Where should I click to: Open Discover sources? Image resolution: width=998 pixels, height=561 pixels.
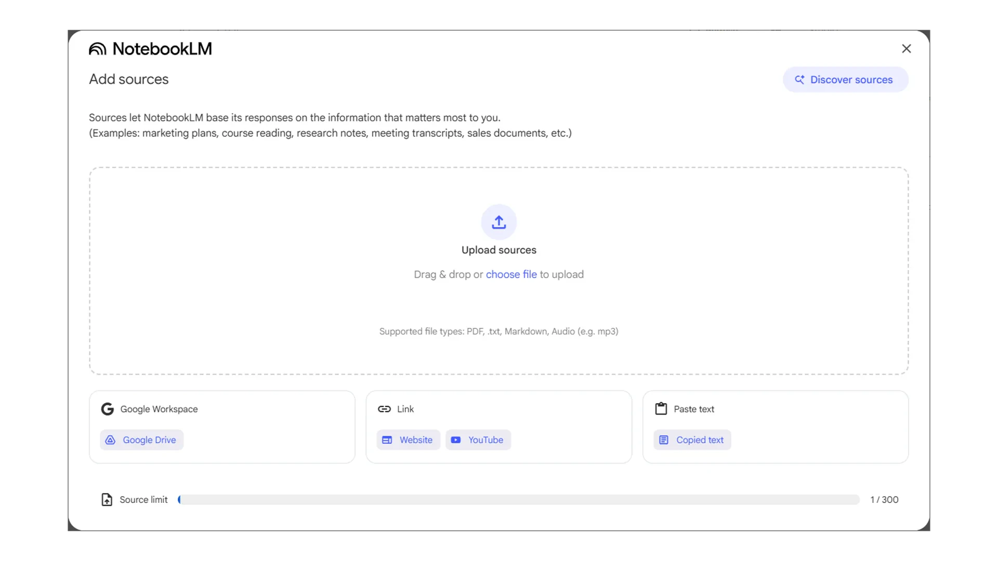tap(845, 79)
